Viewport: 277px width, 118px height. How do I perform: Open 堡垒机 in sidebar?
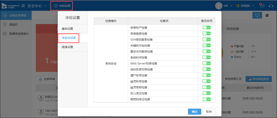(16, 25)
